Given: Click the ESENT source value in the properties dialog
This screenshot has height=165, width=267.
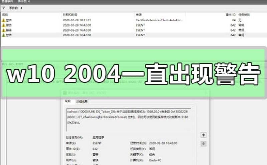Looking at the screenshot, I should [97, 143].
